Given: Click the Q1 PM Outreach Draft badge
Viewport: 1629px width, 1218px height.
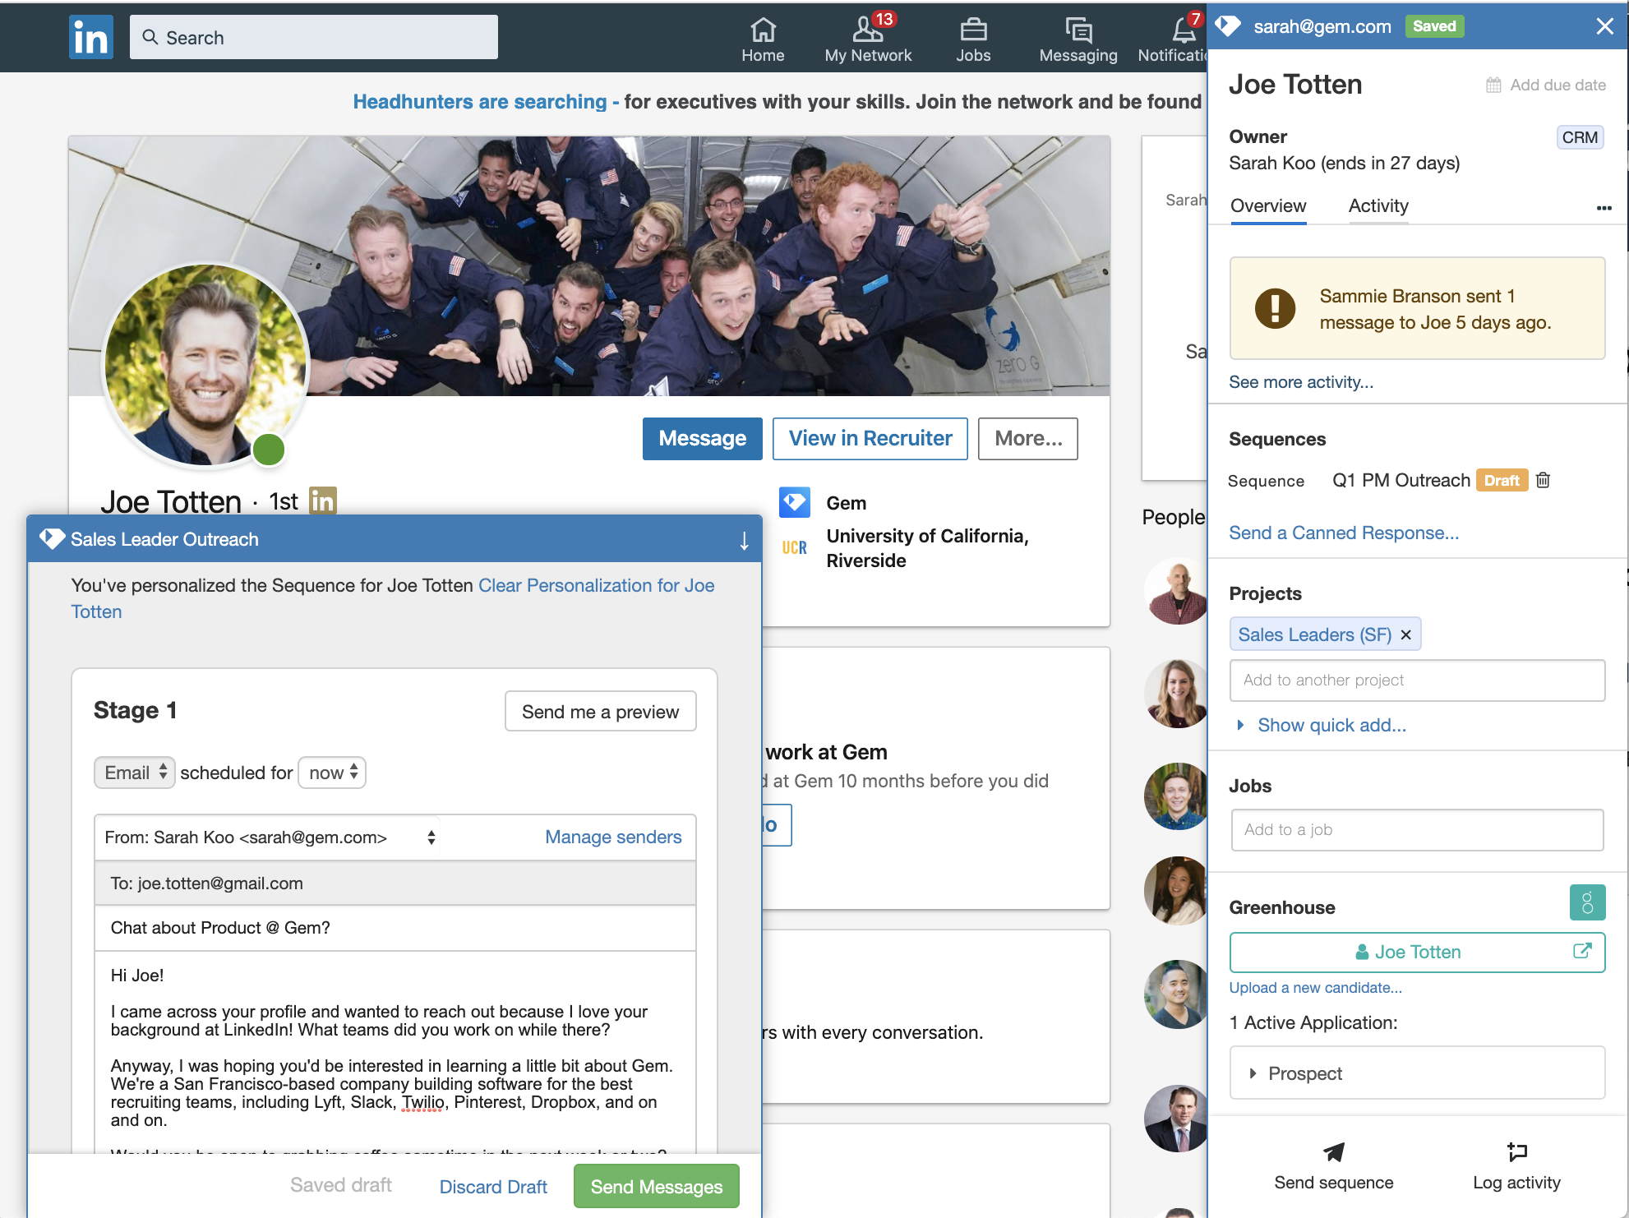Looking at the screenshot, I should 1501,478.
